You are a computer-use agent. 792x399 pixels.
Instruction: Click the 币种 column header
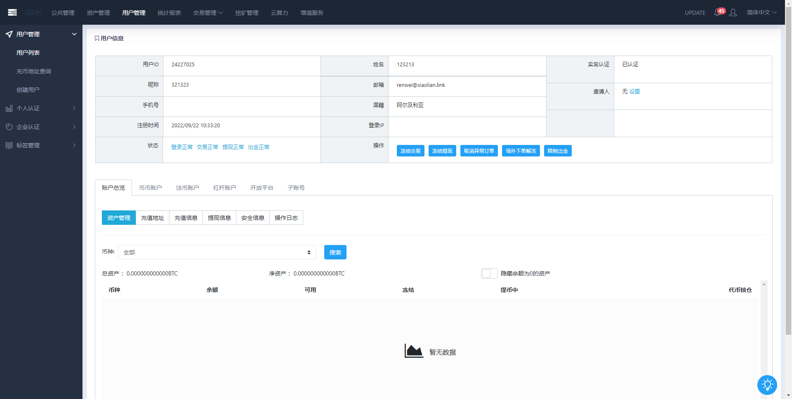114,290
